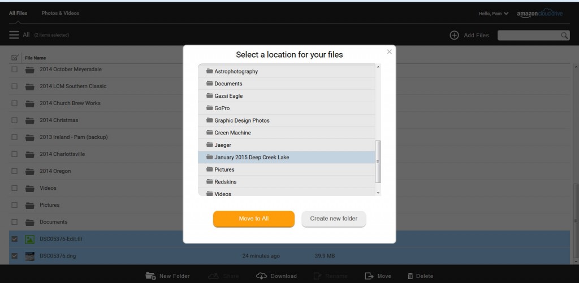Click the Share cloud icon
The height and width of the screenshot is (283, 579).
coord(213,276)
